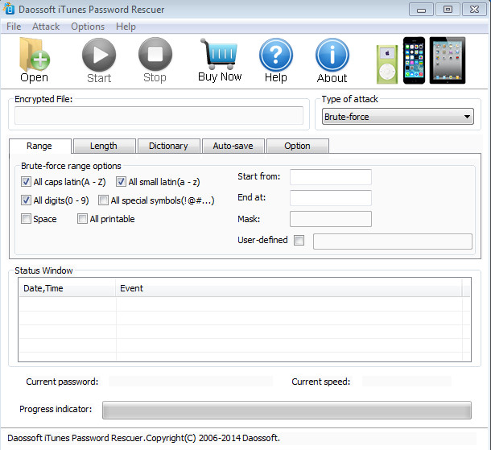Expand the Type of attack dropdown
This screenshot has width=491, height=450.
pos(398,117)
